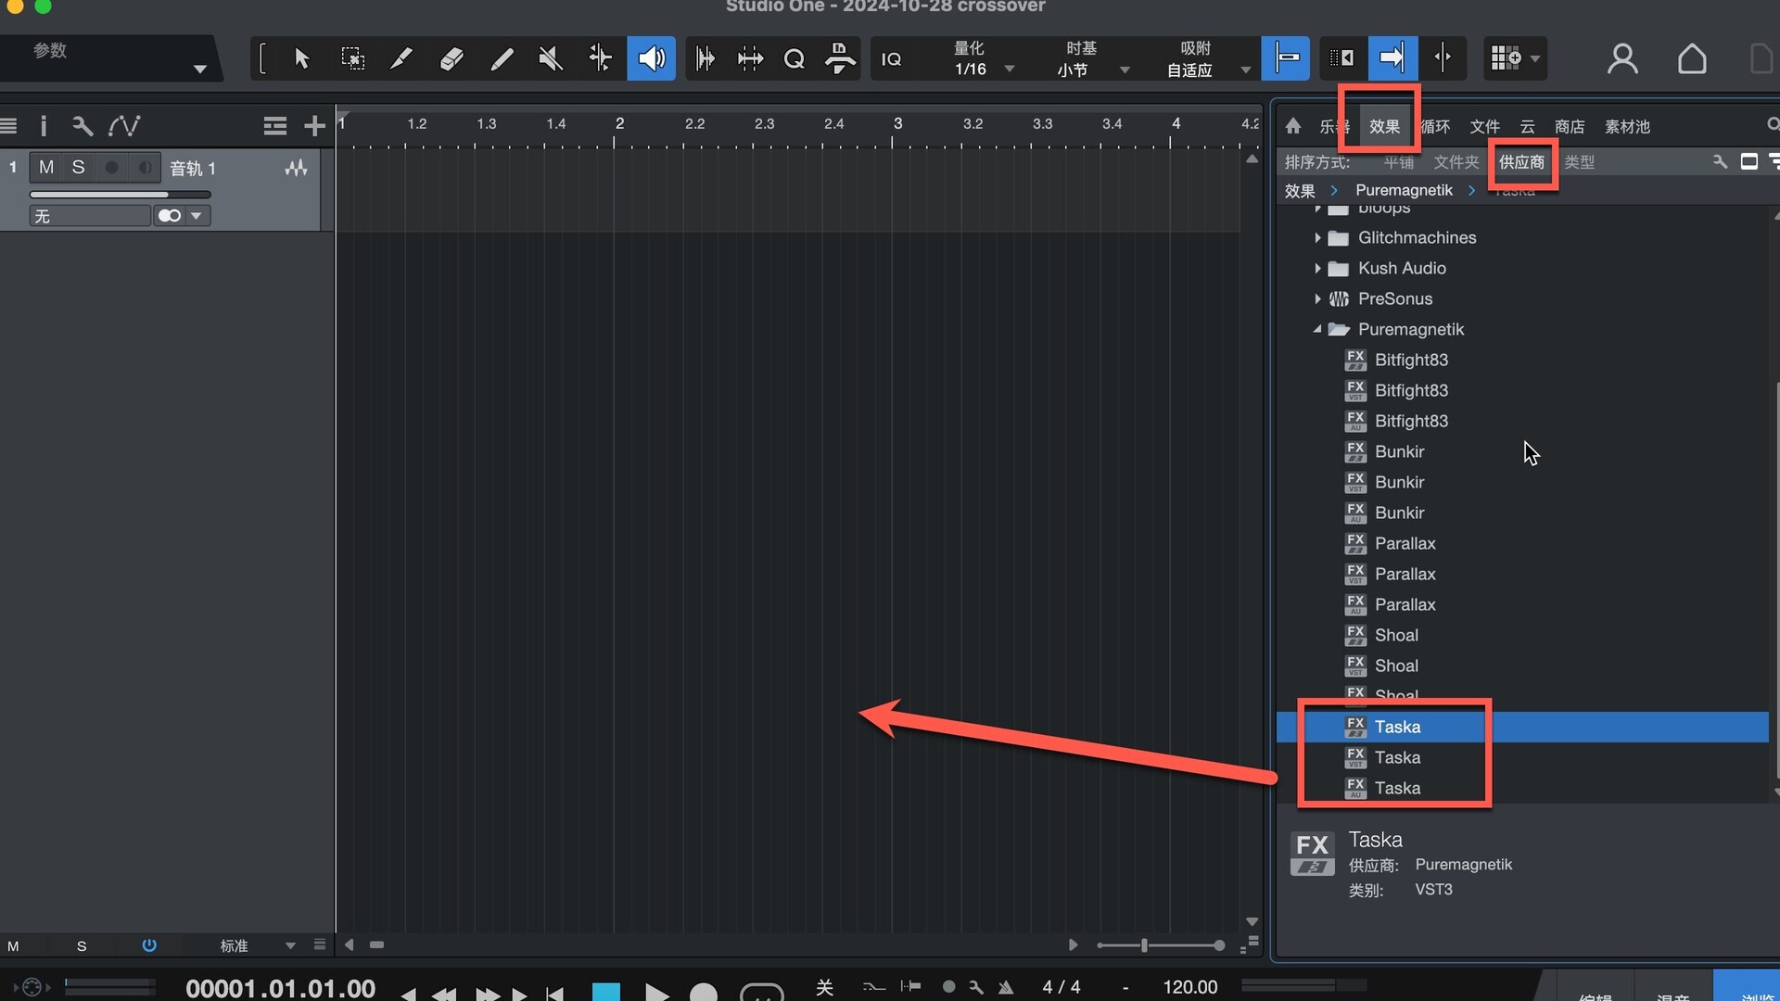
Task: Toggle stereo channel mode on 音轨 1
Action: 169,216
